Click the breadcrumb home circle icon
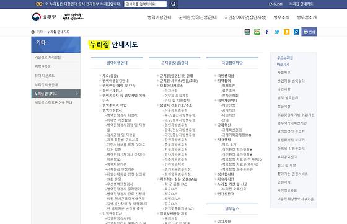Viewport: 347px width, 224px height. [x=33, y=32]
